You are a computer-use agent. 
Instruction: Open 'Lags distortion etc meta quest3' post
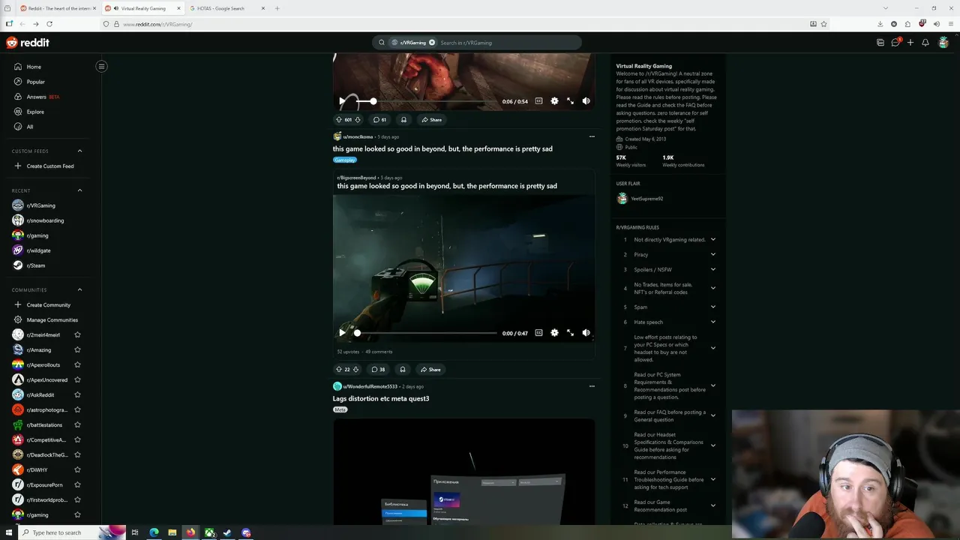(381, 398)
